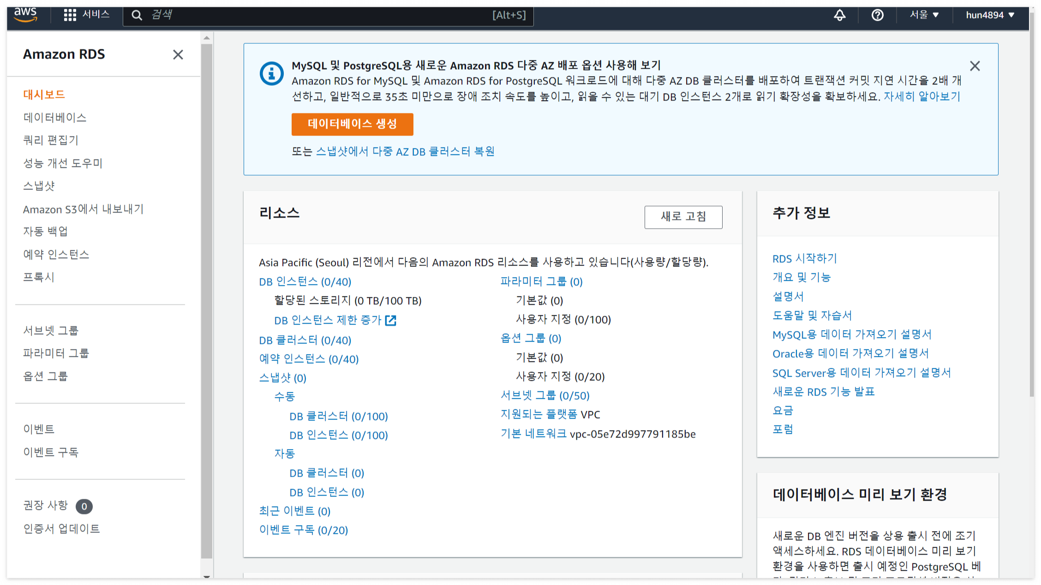Viewport: 1041px width, 585px height.
Task: Click the 자세히 알아보기 link
Action: point(921,97)
